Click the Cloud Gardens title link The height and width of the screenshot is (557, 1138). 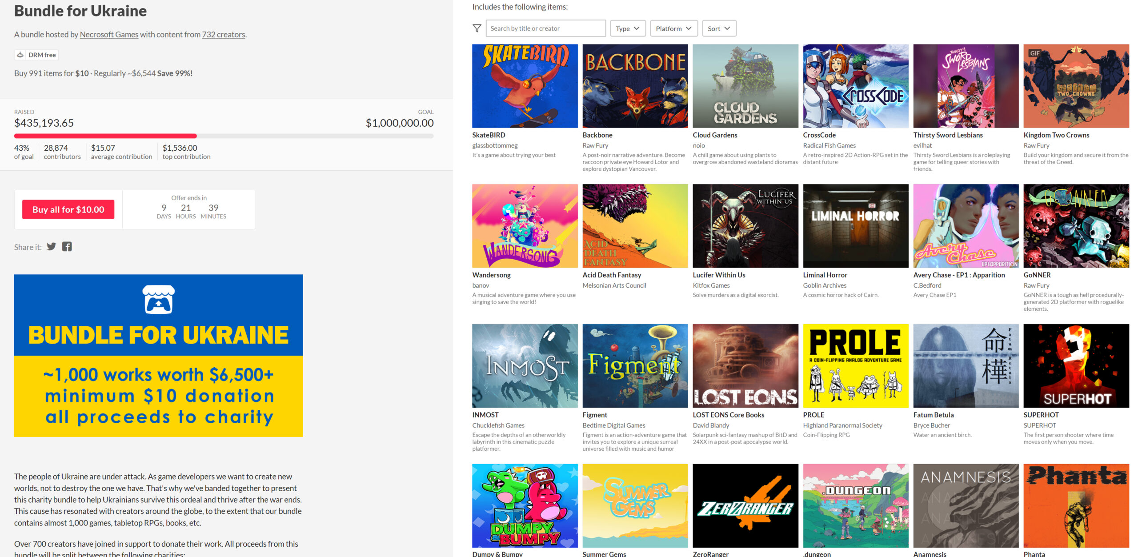click(x=714, y=135)
